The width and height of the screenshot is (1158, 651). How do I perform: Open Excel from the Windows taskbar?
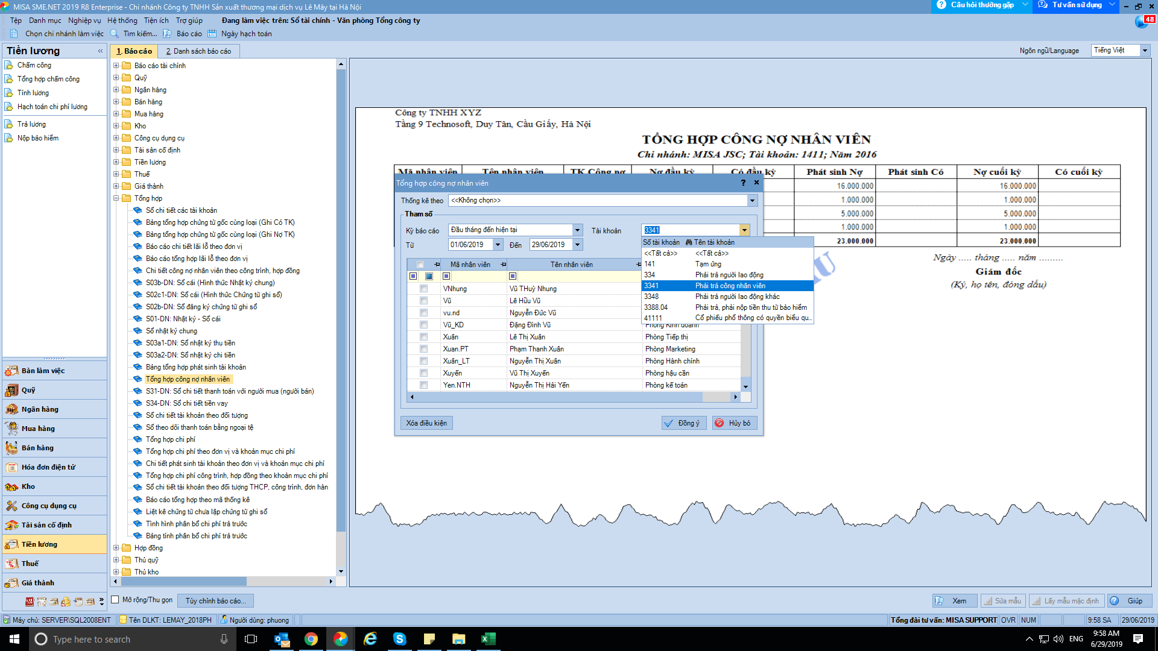point(488,639)
